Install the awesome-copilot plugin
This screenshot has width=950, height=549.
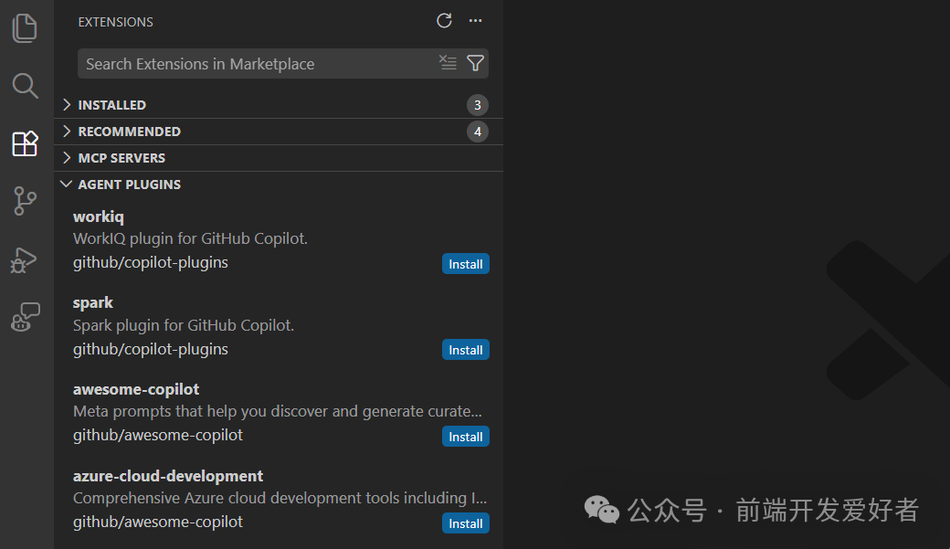(466, 437)
